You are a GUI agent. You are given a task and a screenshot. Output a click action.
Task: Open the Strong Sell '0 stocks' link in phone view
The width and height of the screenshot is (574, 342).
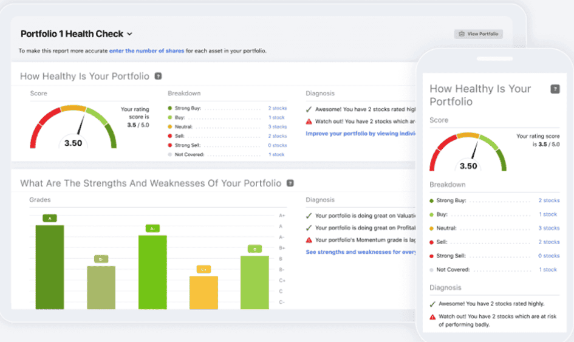pos(548,256)
